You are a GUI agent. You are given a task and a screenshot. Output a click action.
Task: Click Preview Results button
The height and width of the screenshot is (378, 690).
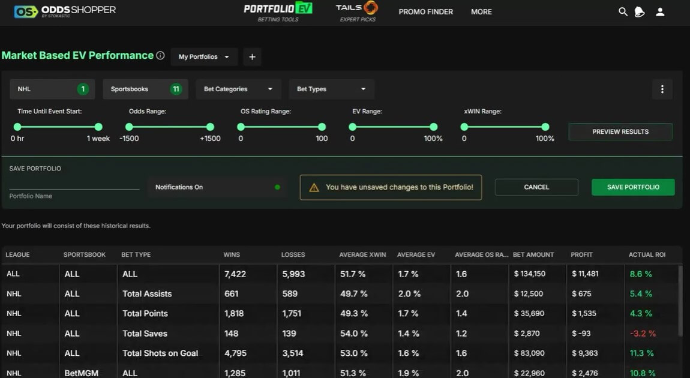click(620, 131)
